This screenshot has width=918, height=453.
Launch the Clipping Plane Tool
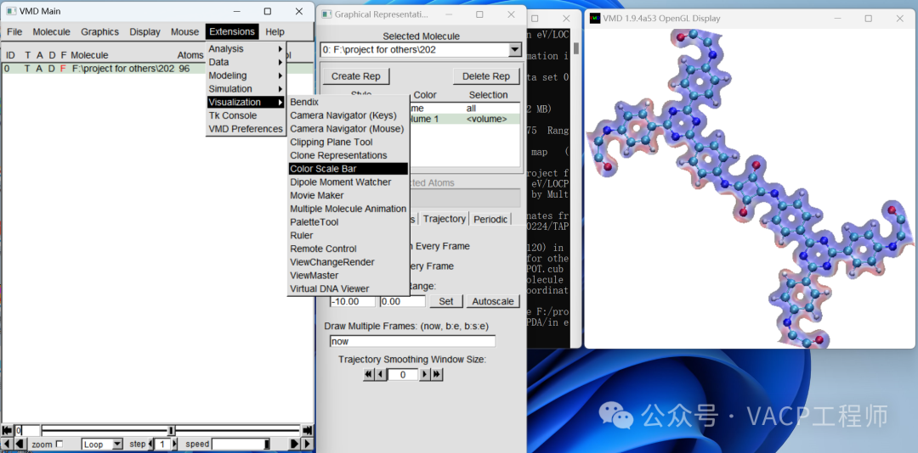[x=348, y=142]
